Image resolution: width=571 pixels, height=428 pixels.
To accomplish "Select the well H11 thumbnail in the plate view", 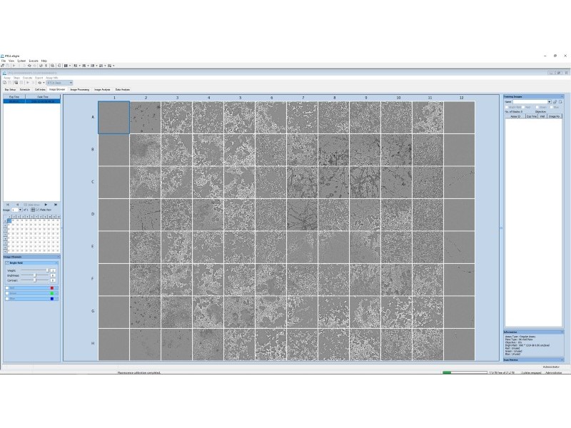I will tap(428, 345).
